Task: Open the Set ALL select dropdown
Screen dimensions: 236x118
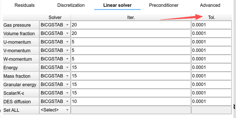Action: [x=55, y=110]
